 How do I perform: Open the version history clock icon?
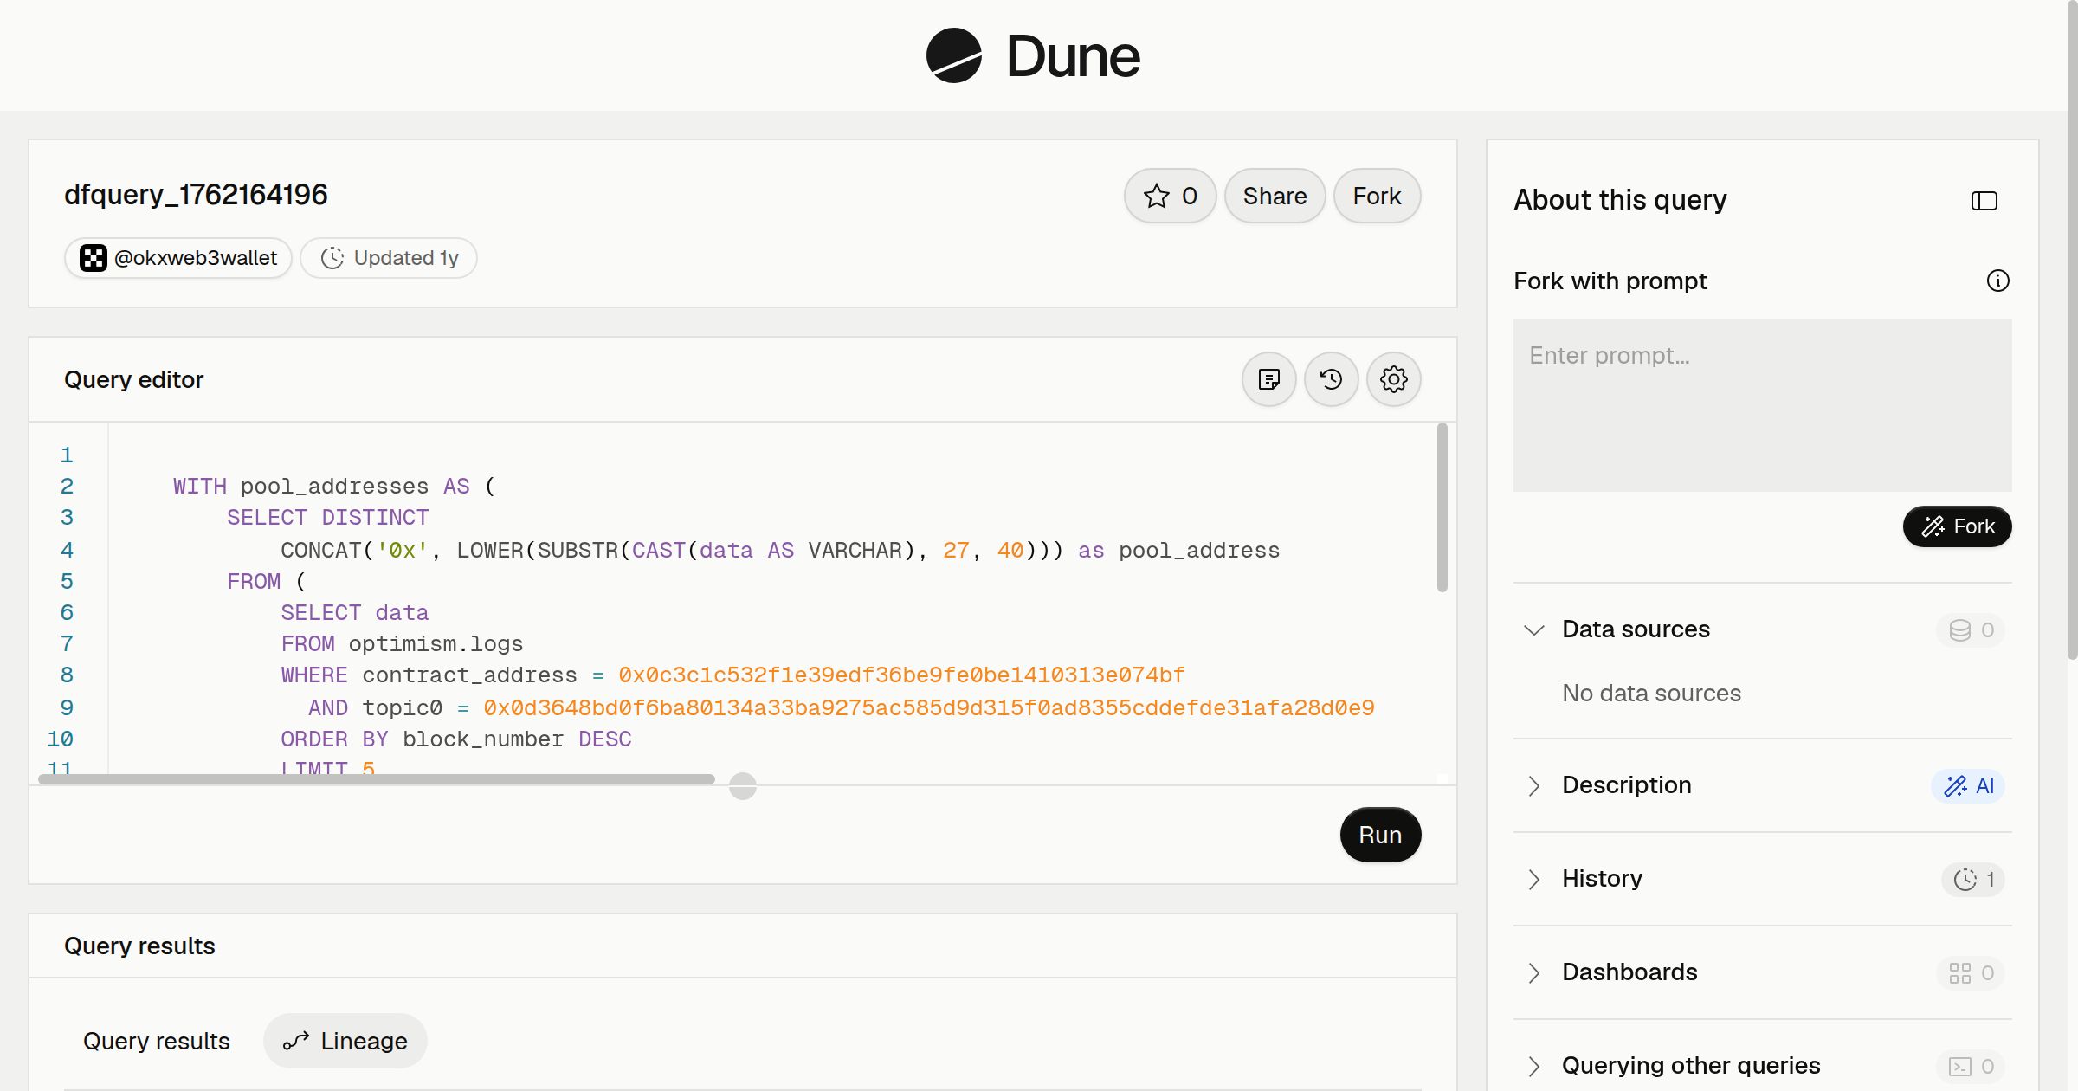pyautogui.click(x=1331, y=379)
